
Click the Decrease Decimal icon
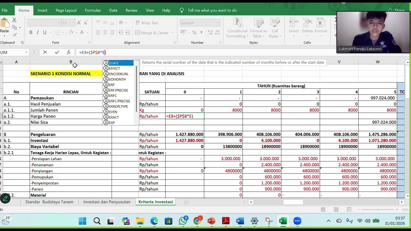click(x=217, y=32)
